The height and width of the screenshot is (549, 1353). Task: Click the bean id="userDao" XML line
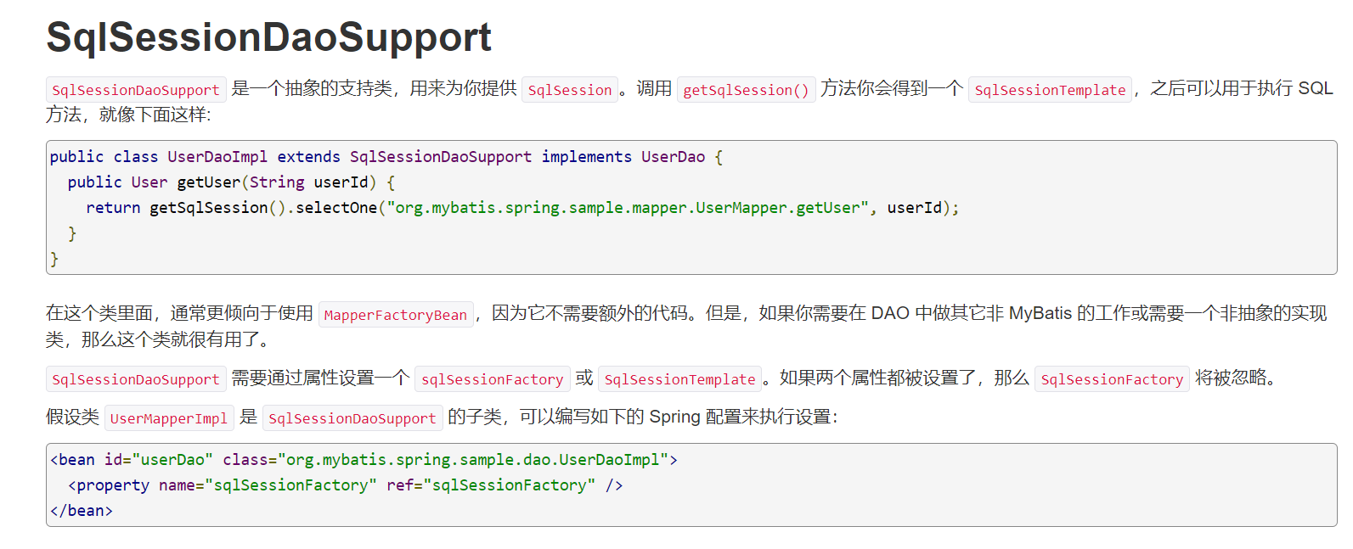[364, 460]
